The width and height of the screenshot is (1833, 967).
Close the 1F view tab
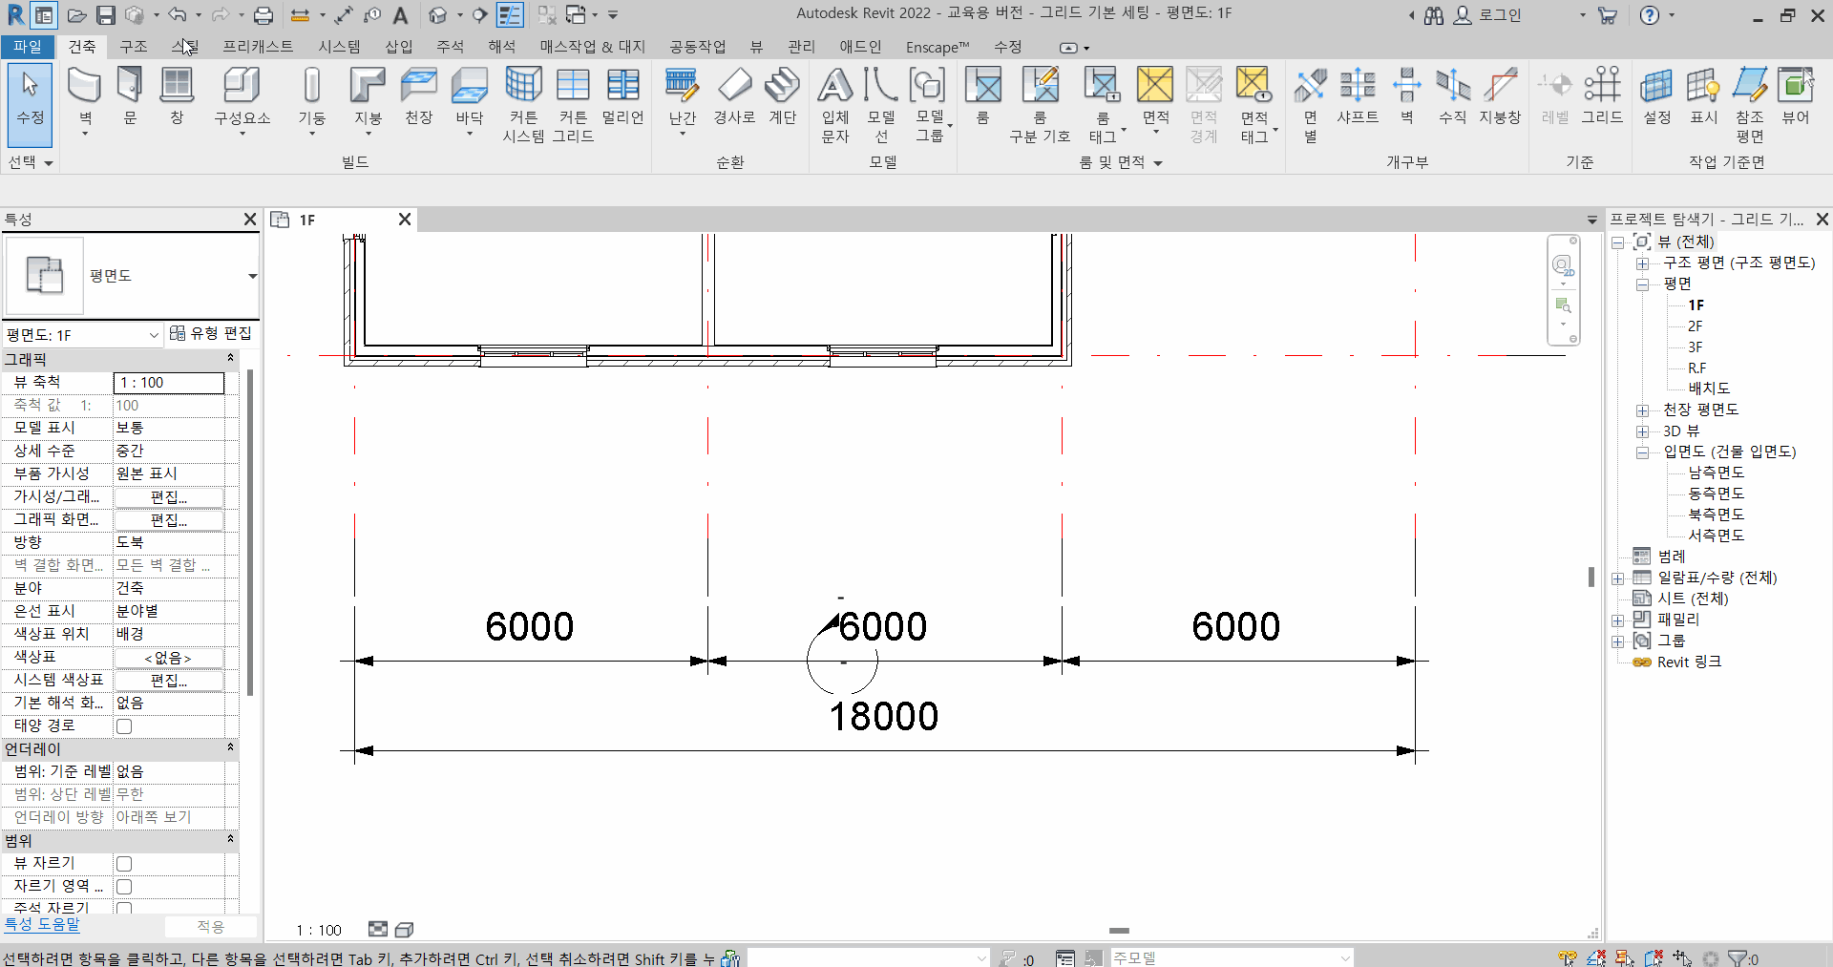tap(405, 220)
